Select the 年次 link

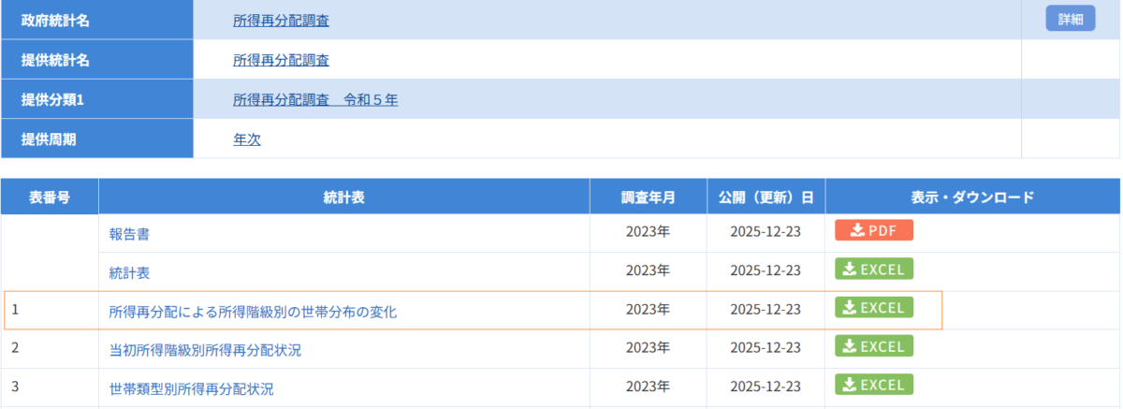pyautogui.click(x=246, y=139)
